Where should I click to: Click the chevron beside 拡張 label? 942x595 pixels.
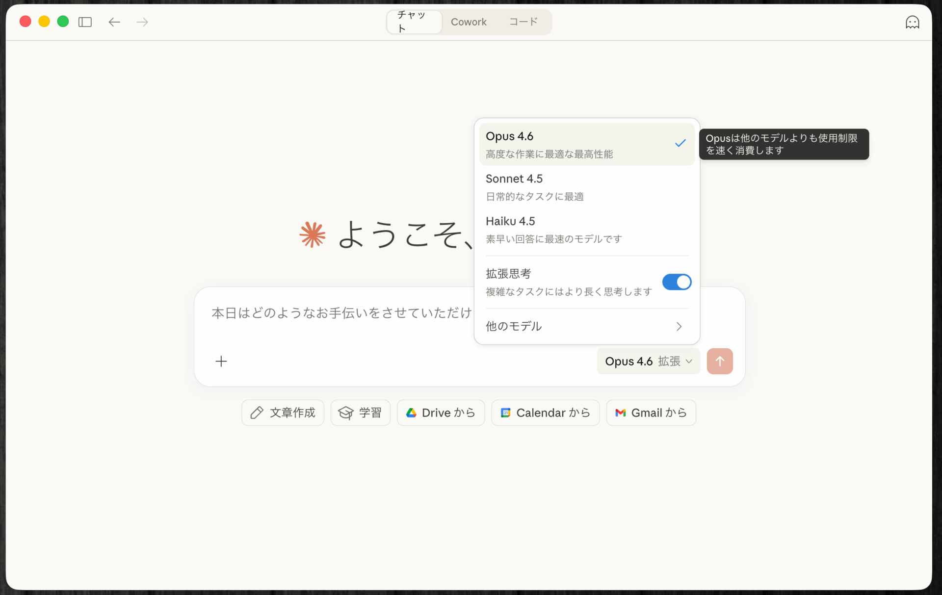689,361
